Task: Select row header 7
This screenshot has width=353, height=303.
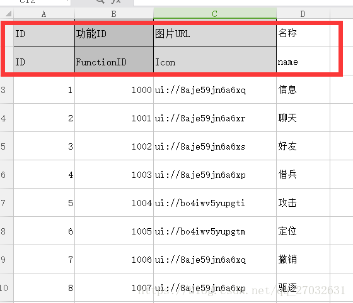Action: coord(6,202)
